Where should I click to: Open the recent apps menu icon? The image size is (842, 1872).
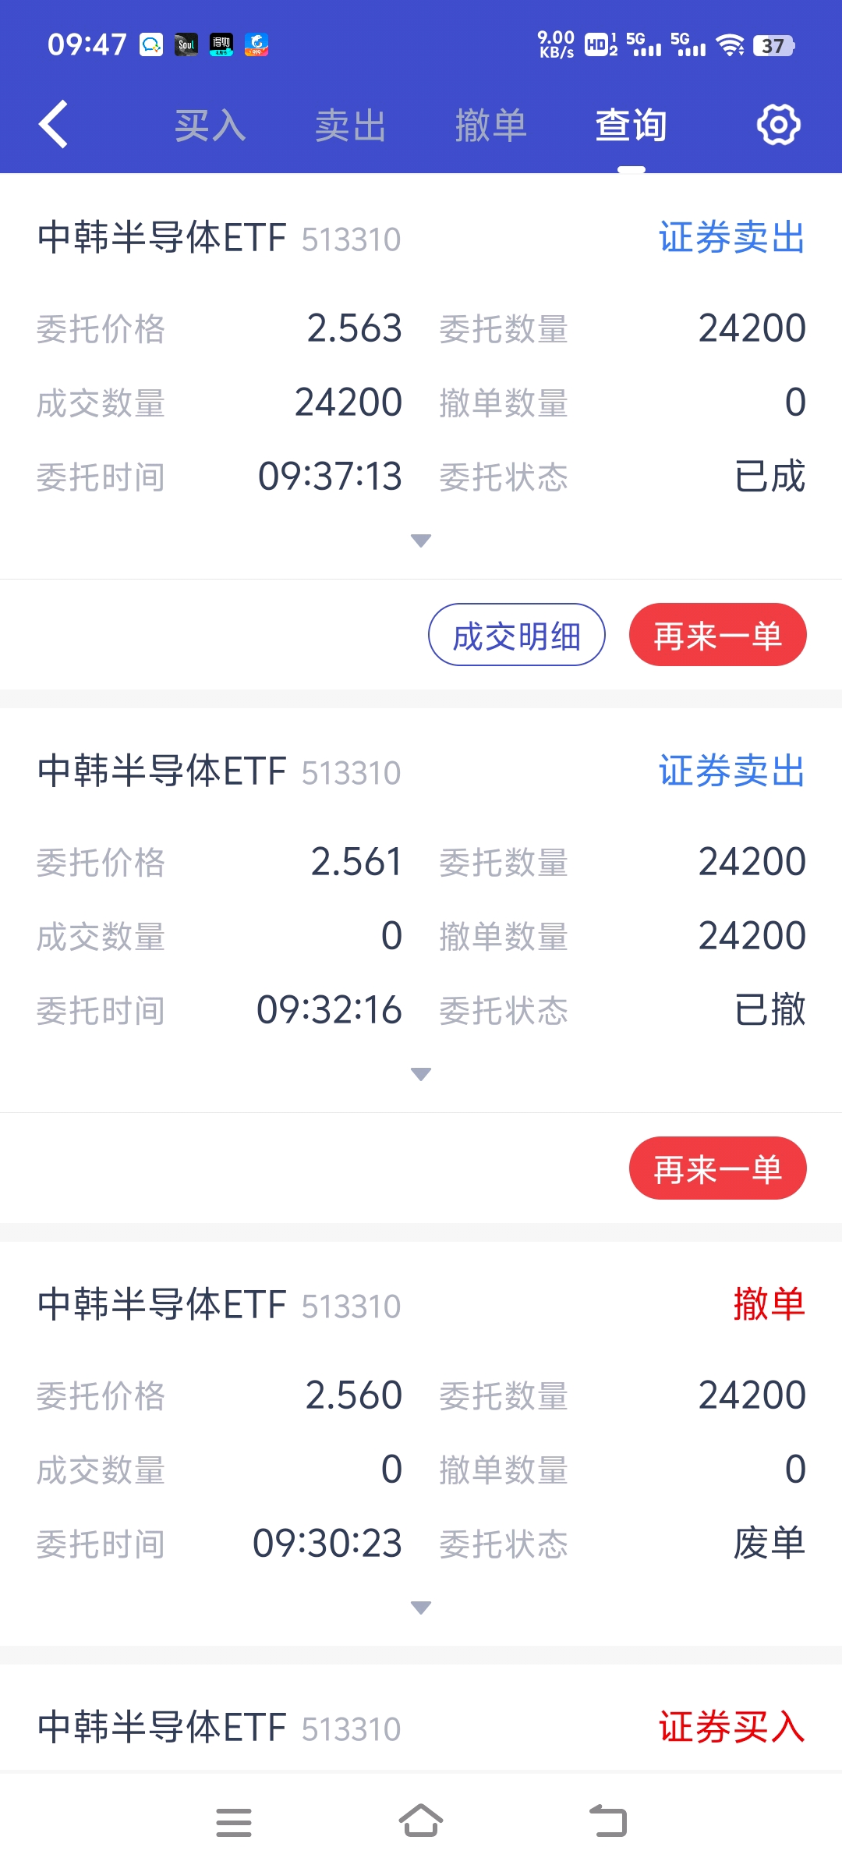click(x=233, y=1822)
